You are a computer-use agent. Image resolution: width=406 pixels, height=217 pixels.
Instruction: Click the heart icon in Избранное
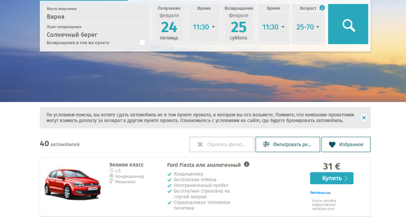tap(332, 145)
